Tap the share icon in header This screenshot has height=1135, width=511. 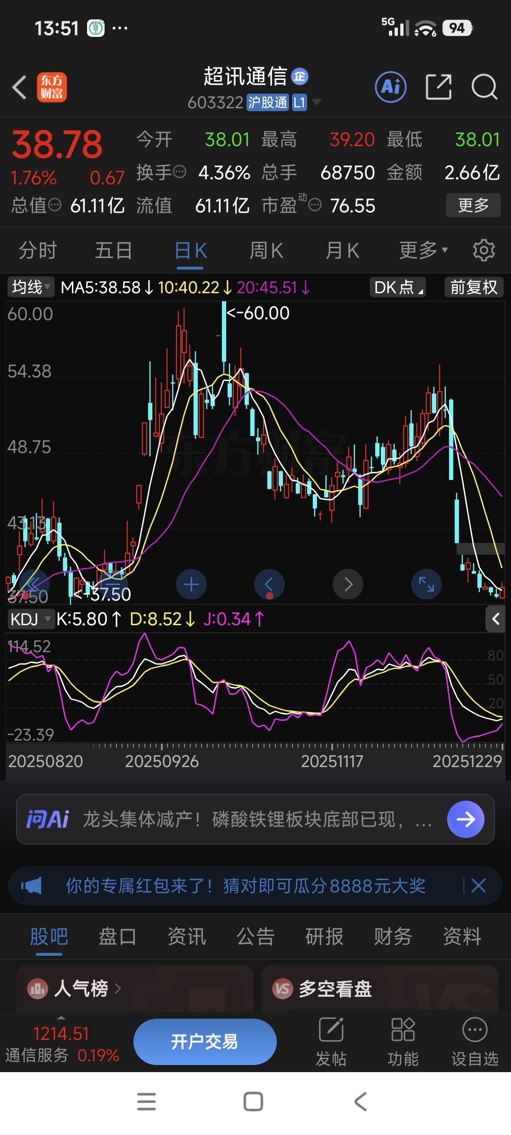439,87
